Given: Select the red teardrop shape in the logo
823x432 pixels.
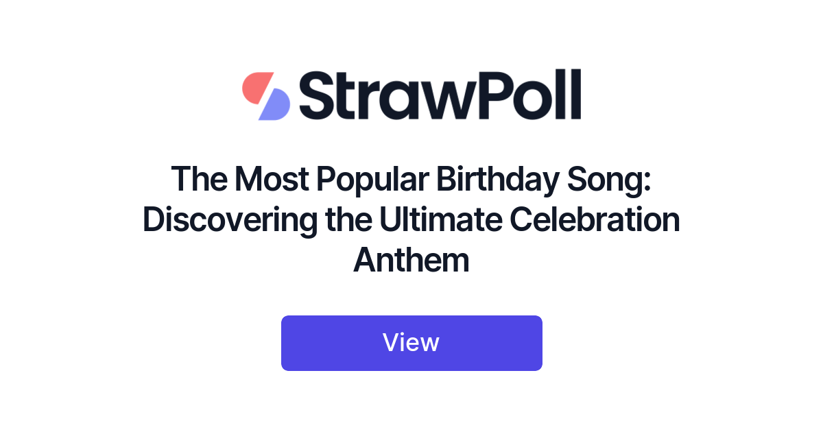Looking at the screenshot, I should [x=256, y=86].
